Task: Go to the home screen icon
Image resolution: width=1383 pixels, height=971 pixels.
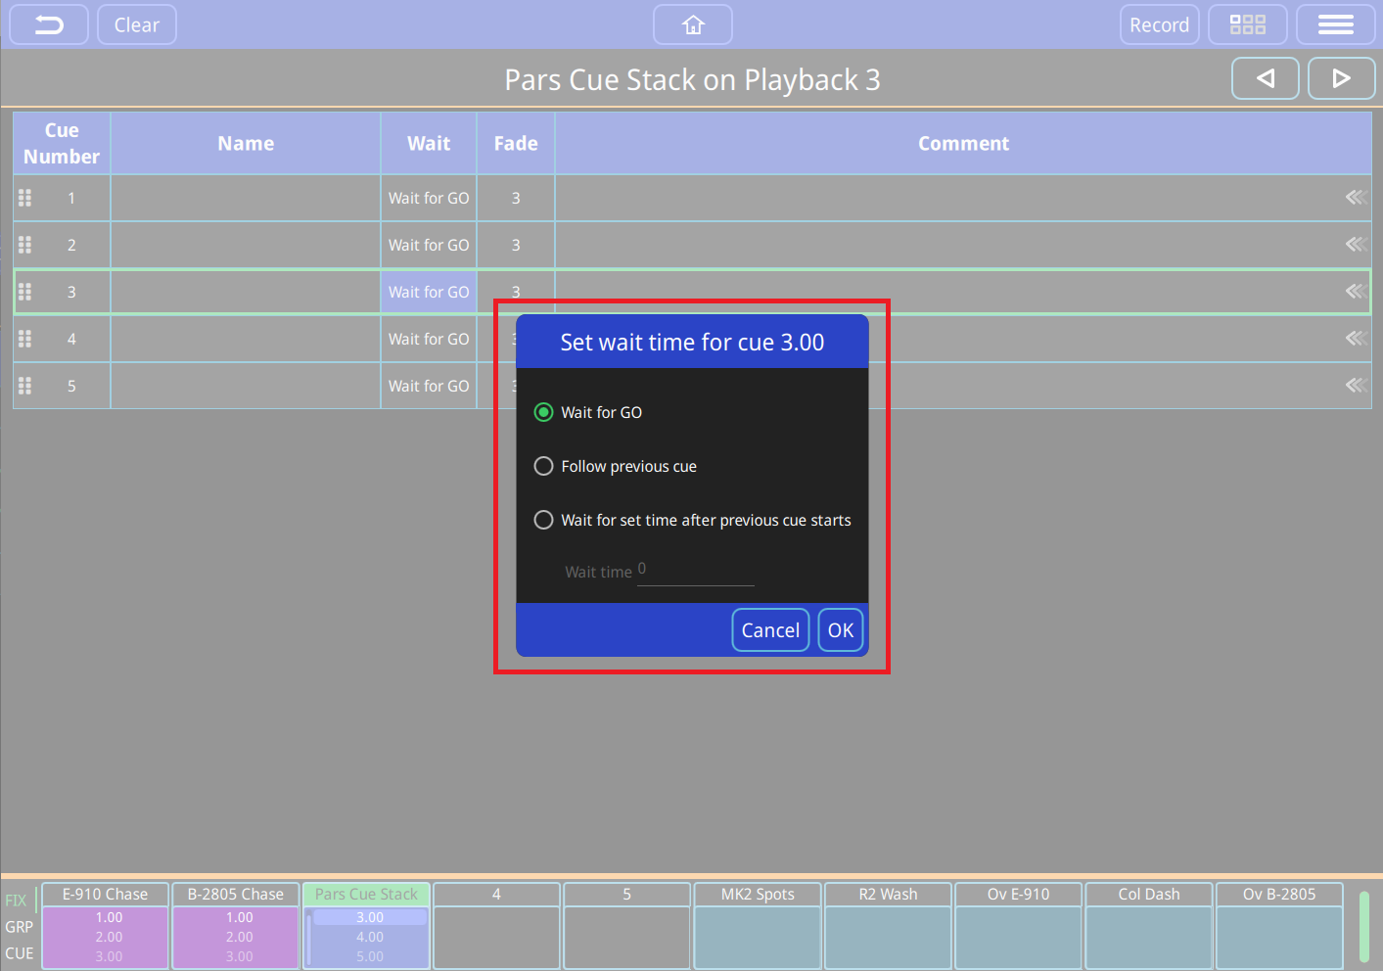Action: point(693,24)
